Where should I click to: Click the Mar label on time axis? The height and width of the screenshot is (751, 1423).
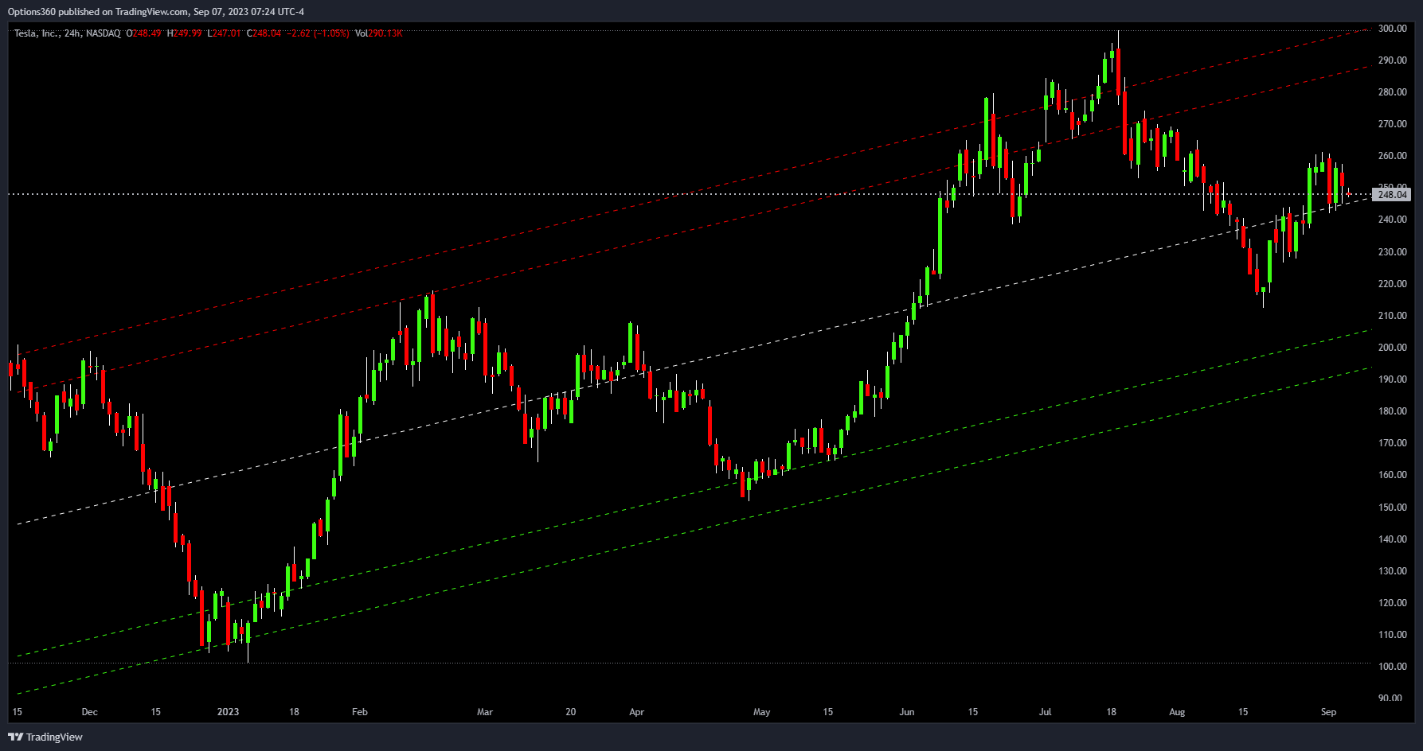pyautogui.click(x=485, y=712)
